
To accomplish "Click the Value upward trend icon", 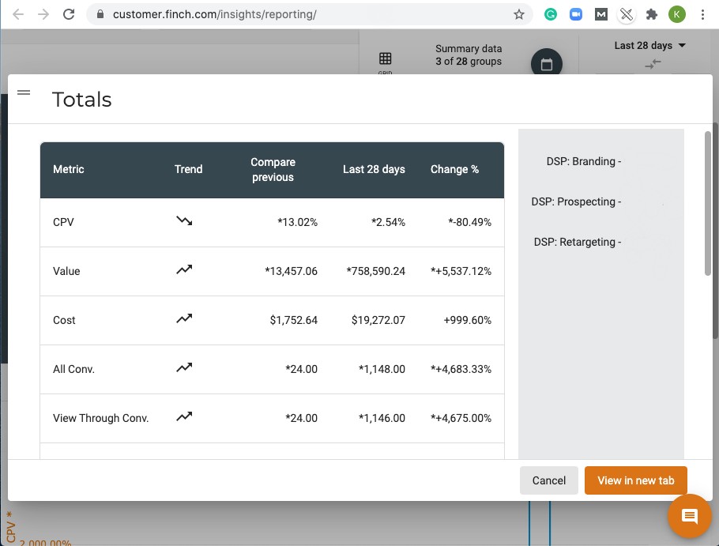I will coord(184,270).
